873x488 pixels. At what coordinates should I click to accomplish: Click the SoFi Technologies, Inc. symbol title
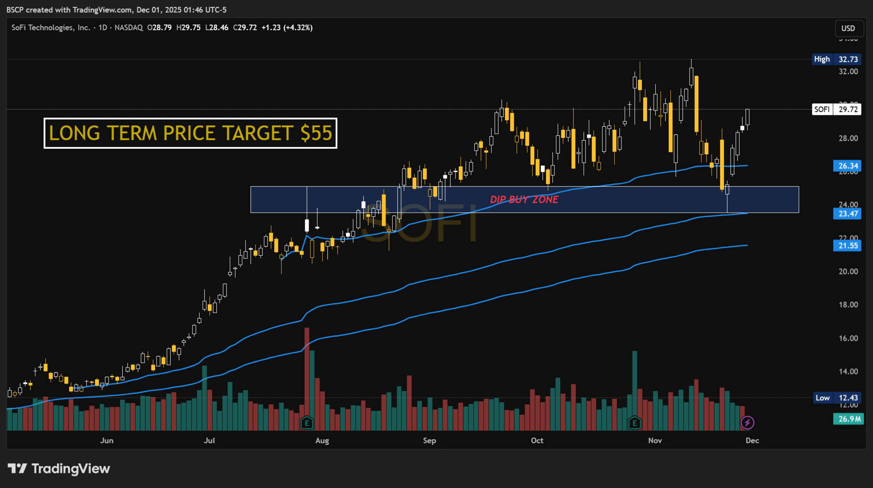click(x=50, y=28)
